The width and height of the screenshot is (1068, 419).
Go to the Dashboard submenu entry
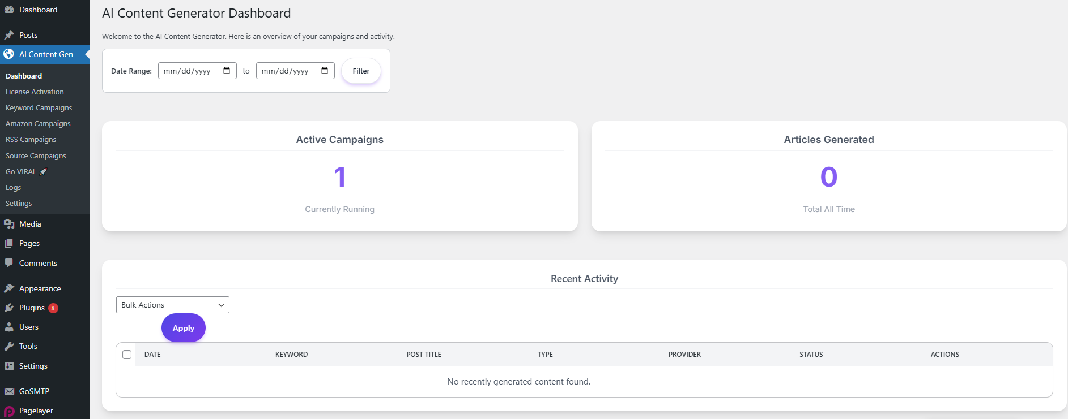[24, 76]
